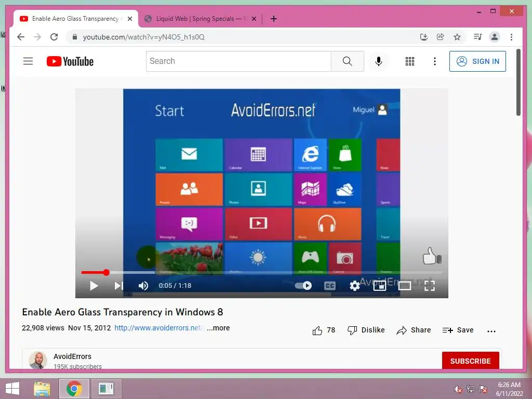Open AvoidErrors channel avatar
The height and width of the screenshot is (399, 532).
pos(37,360)
